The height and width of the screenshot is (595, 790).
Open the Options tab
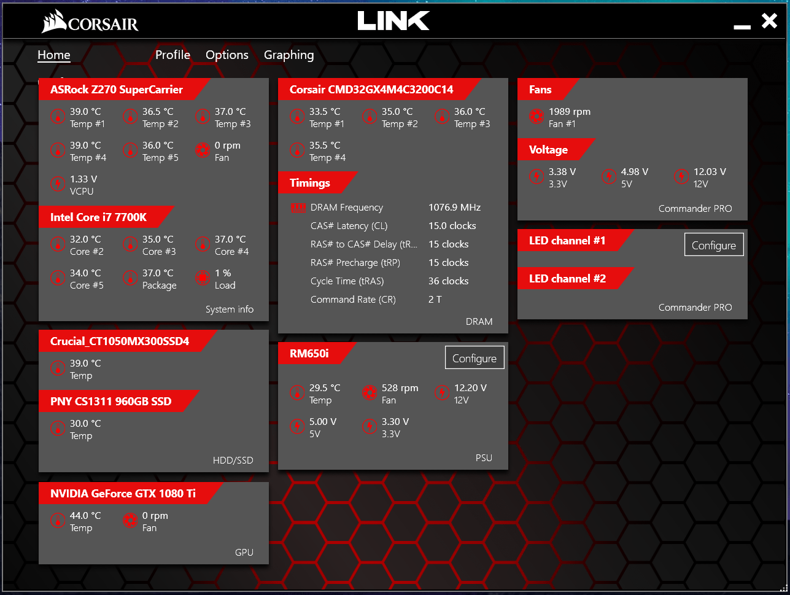click(227, 55)
